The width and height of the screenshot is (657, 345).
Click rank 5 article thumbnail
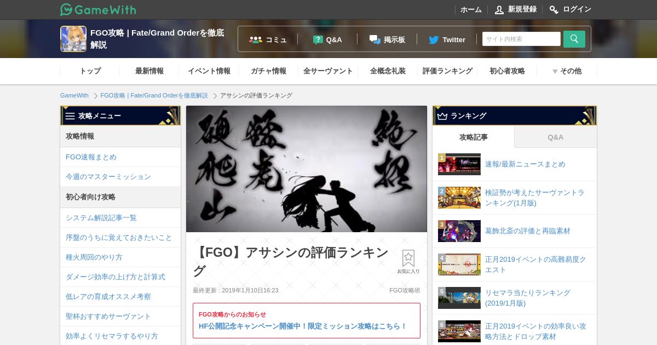pos(459,298)
